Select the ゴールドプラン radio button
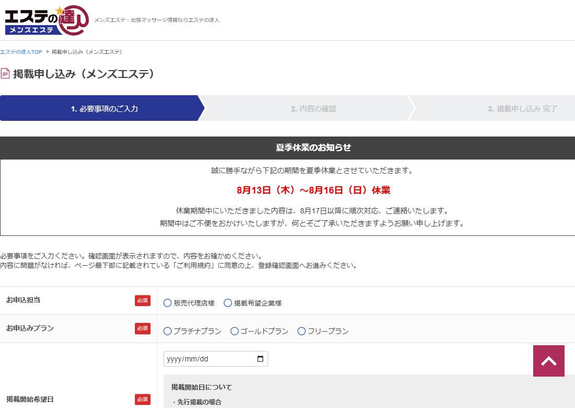 pos(235,331)
